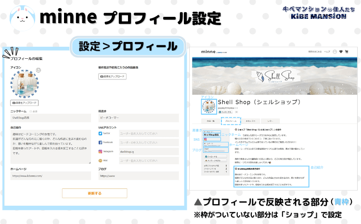This screenshot has width=361, height=224.
Task: Open the レター tab on shop page
Action: click(x=271, y=121)
